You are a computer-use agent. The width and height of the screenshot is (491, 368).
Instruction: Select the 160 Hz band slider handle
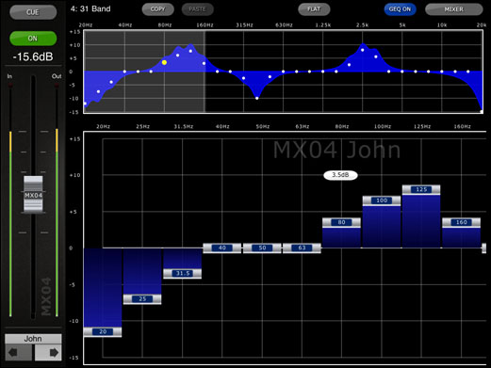(462, 222)
